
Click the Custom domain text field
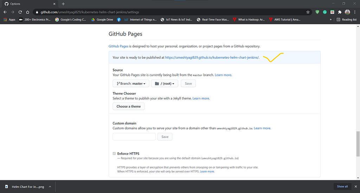point(134,136)
